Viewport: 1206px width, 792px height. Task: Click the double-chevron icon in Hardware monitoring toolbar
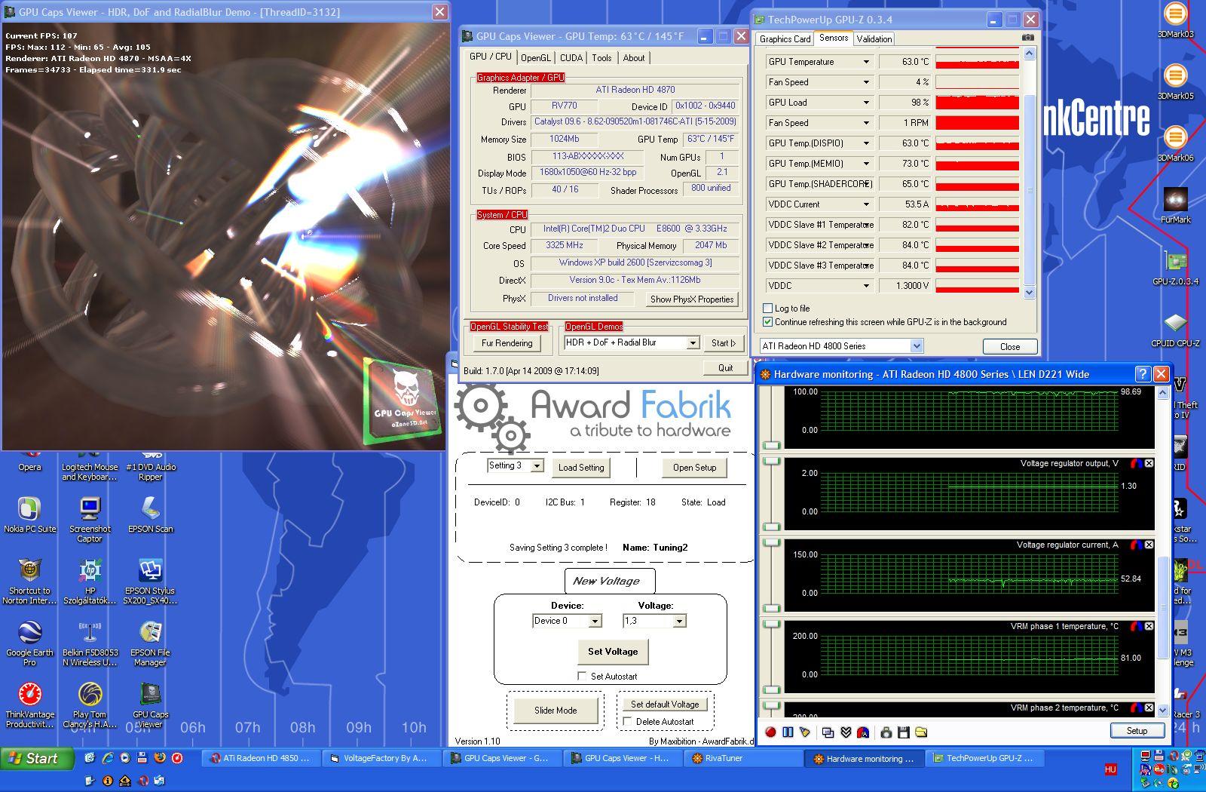click(x=846, y=732)
